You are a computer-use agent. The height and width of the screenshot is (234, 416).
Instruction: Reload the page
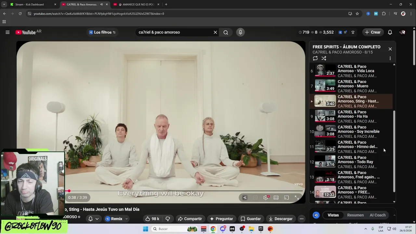[20, 14]
